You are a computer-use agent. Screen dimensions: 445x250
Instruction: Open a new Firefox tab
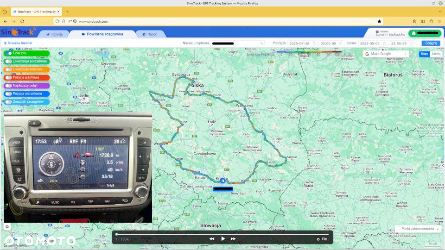[x=67, y=12]
